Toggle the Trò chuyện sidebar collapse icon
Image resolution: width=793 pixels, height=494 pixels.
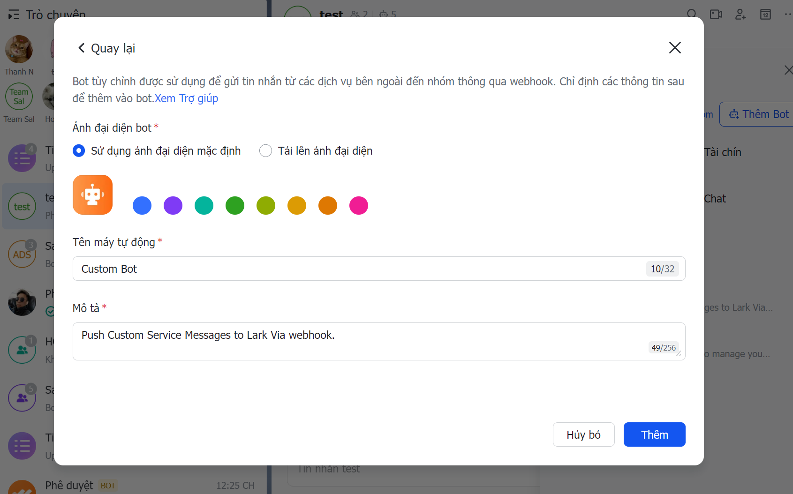coord(14,15)
